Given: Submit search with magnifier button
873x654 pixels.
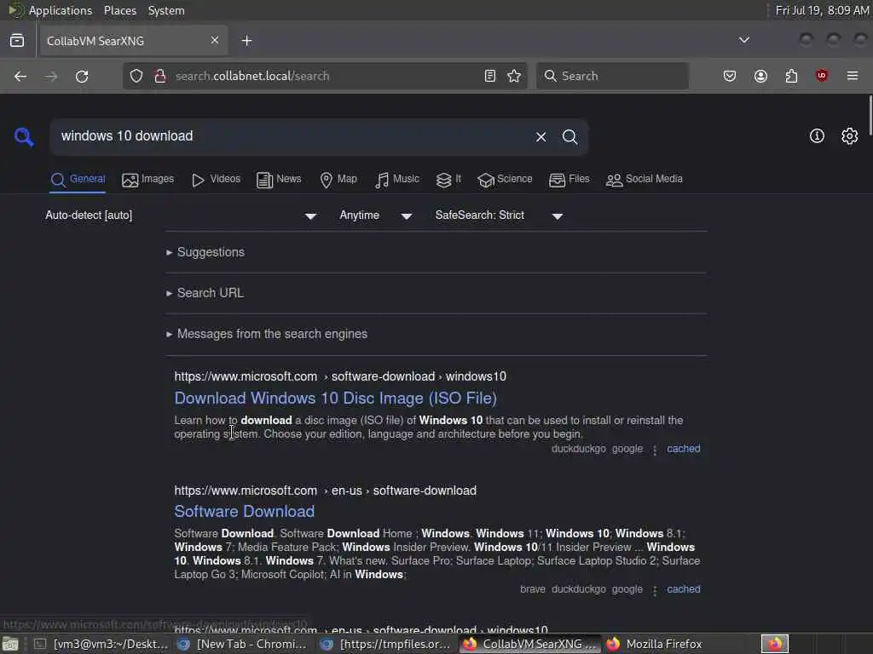Looking at the screenshot, I should pos(569,137).
